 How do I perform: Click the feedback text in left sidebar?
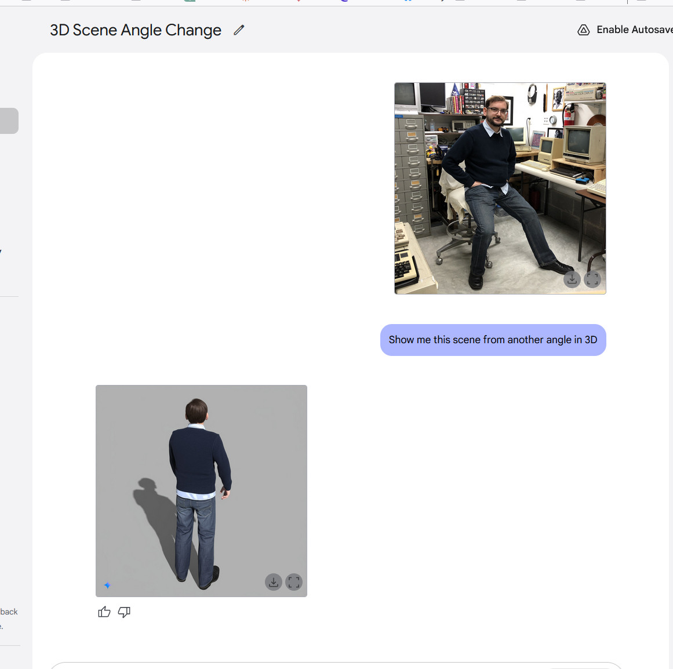(9, 612)
